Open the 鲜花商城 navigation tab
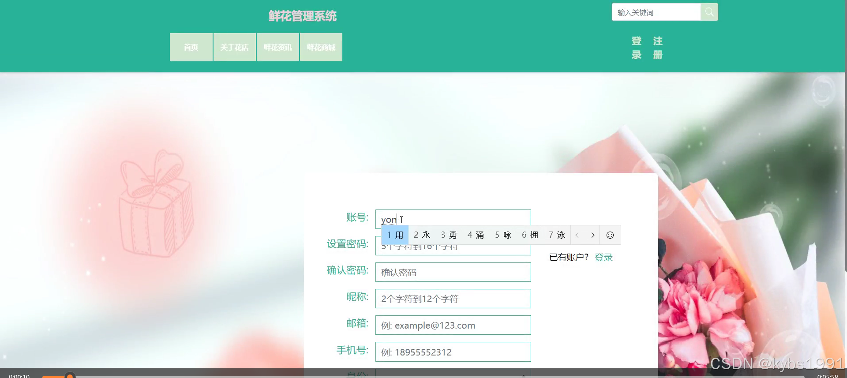Screen dimensions: 847x378 tap(321, 47)
